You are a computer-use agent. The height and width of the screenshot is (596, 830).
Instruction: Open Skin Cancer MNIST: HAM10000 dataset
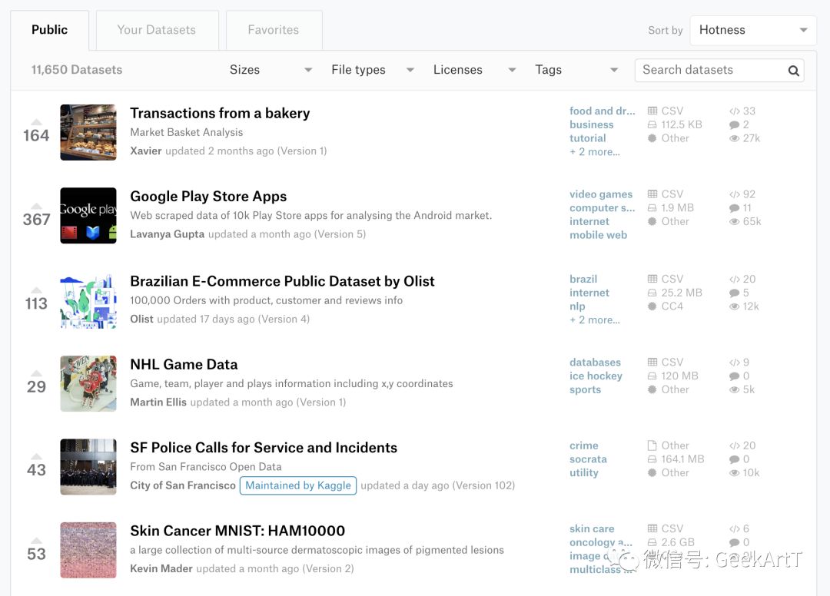pos(237,531)
